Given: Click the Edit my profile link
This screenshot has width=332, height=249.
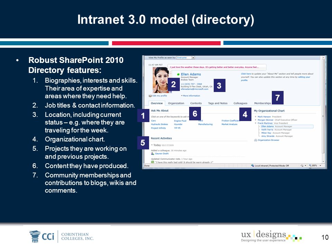Looking at the screenshot, I should (159, 96).
